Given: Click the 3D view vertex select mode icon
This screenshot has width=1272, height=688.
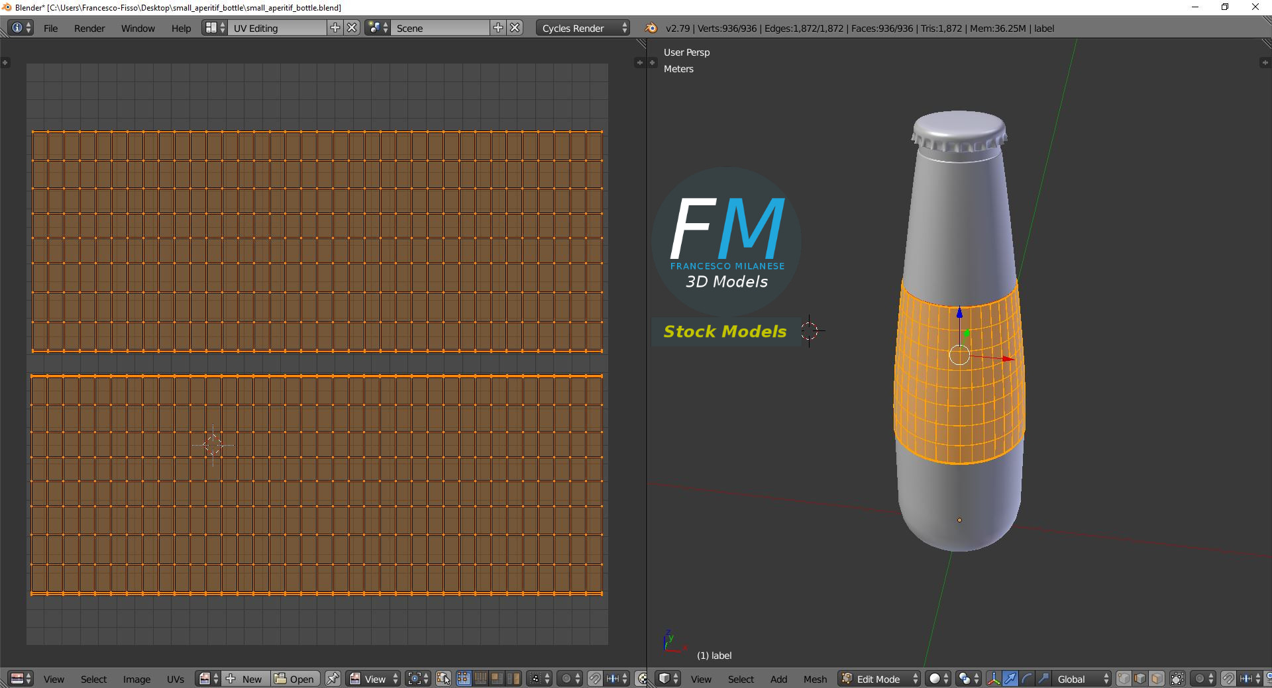Looking at the screenshot, I should pyautogui.click(x=1124, y=679).
